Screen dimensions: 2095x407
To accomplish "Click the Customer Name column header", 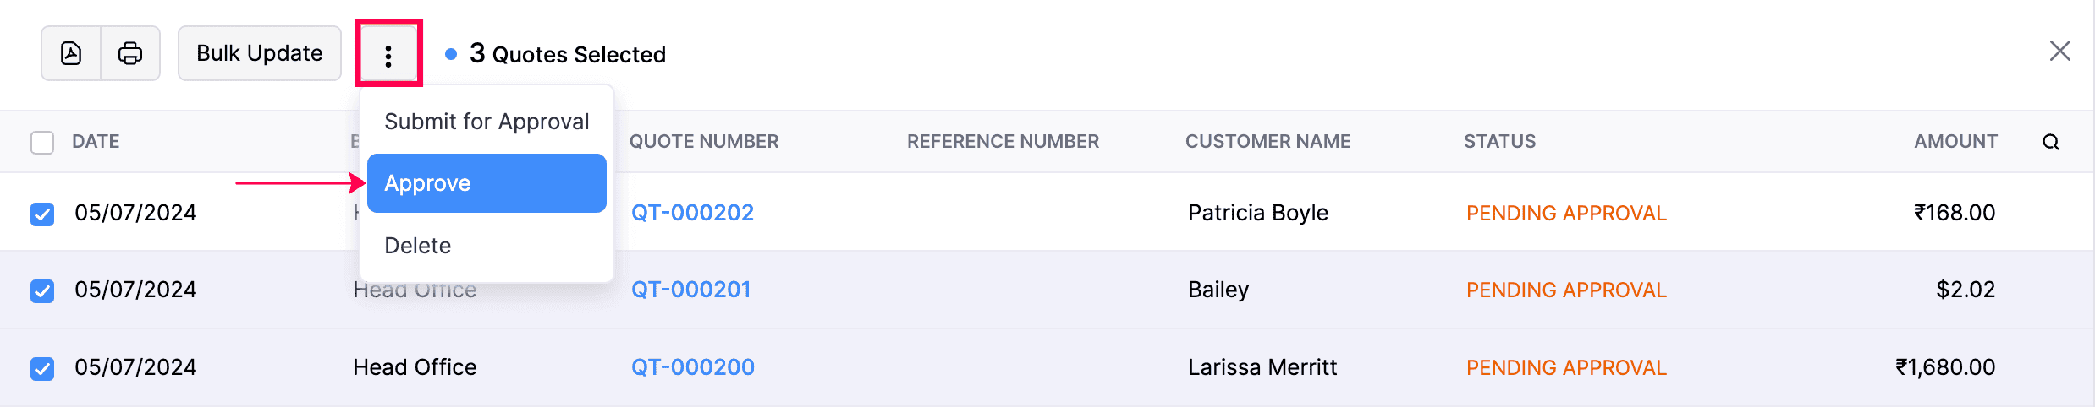I will (1267, 142).
